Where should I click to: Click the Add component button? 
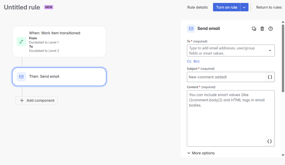pos(37,100)
